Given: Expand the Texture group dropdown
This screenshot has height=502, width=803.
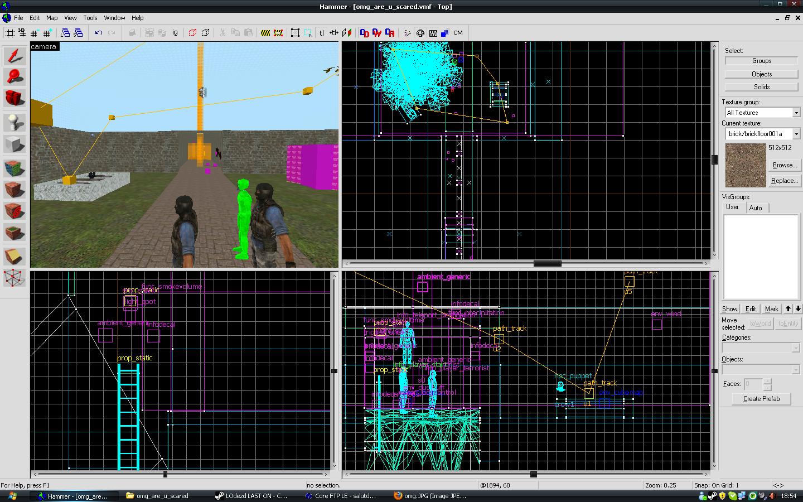Looking at the screenshot, I should point(796,113).
